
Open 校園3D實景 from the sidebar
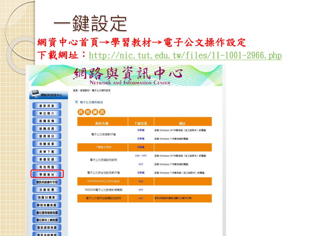pyautogui.click(x=47, y=198)
